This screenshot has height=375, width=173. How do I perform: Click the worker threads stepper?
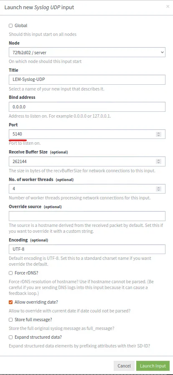158,189
